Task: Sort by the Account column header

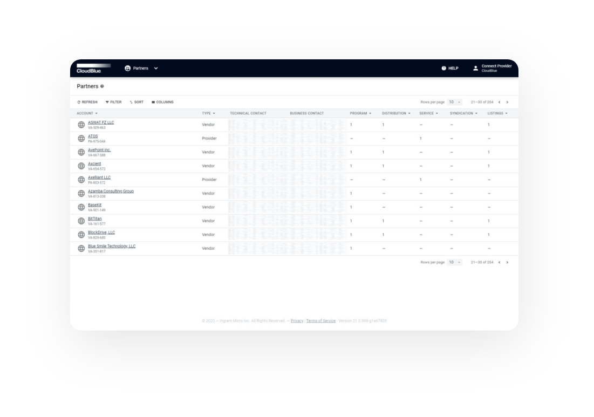Action: click(87, 113)
